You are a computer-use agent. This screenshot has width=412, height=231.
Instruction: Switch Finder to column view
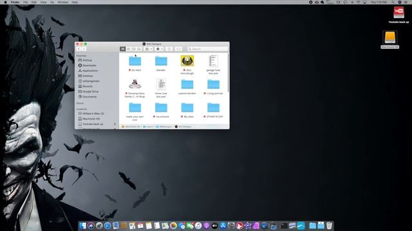(x=134, y=49)
